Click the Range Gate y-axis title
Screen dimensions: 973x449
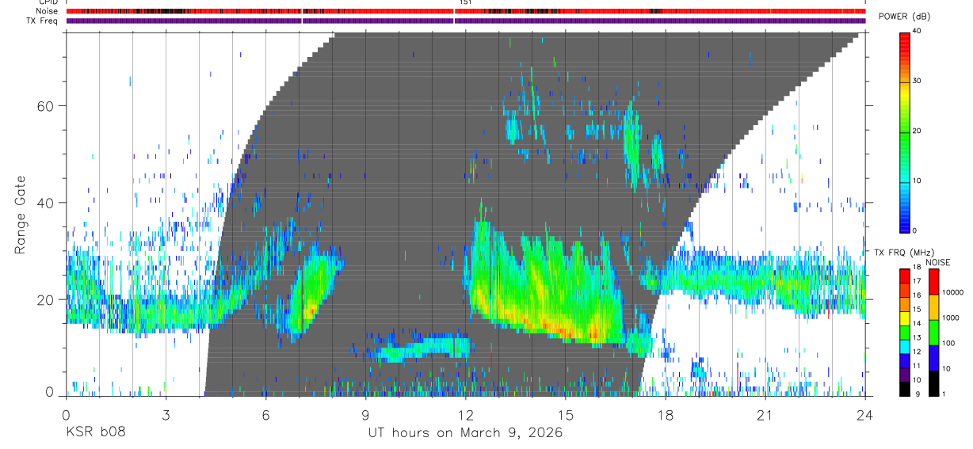pos(20,215)
